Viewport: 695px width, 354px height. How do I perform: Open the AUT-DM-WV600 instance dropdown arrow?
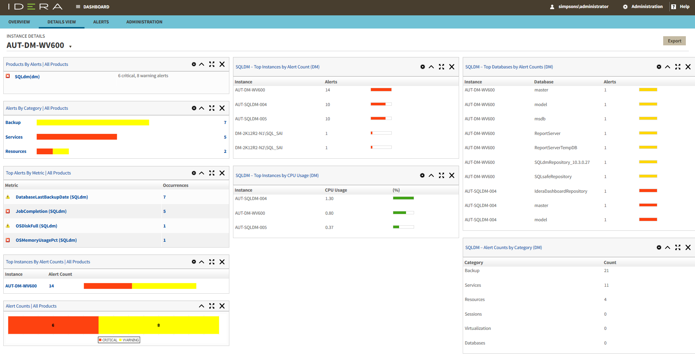[x=70, y=46]
